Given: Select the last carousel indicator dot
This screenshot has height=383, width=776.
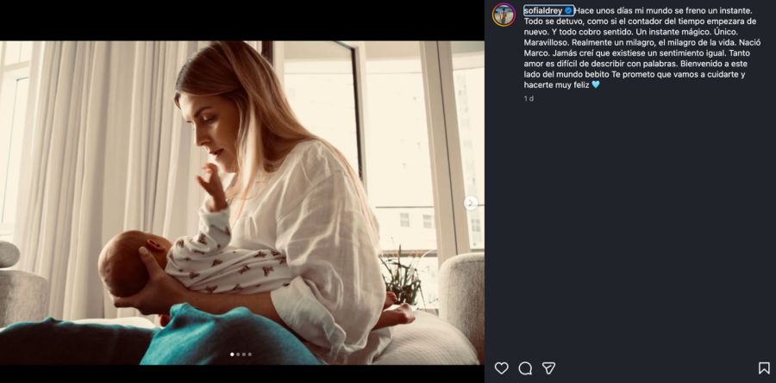Looking at the screenshot, I should pos(250,355).
